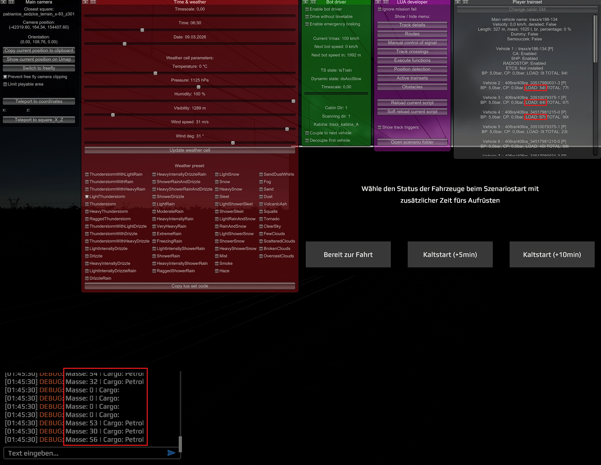Choose Kaltstart (+5min) start option
Viewport: 601px width, 465px height.
click(450, 255)
